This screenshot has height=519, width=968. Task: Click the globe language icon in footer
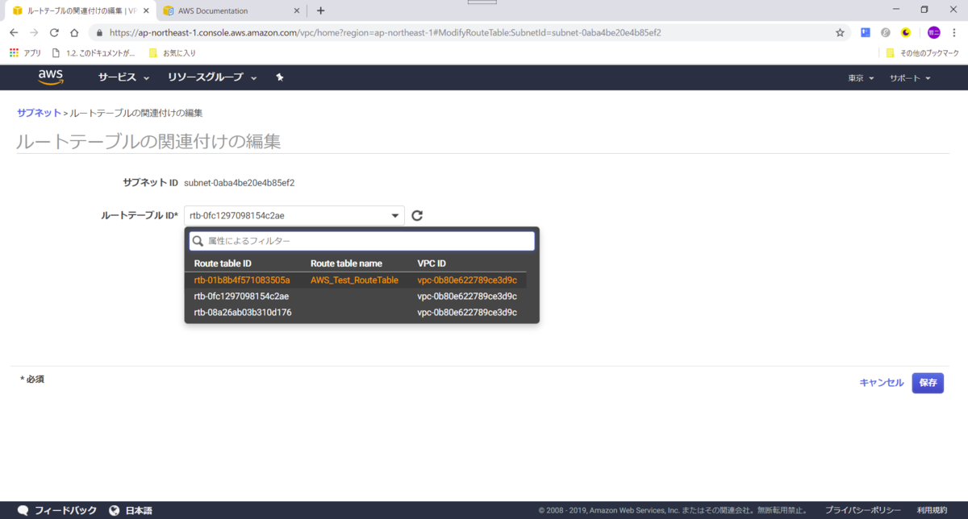click(114, 510)
